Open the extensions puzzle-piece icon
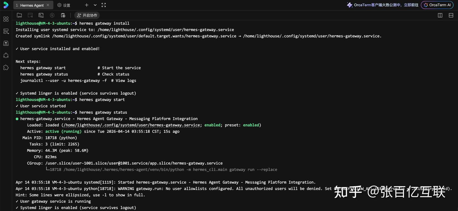The width and height of the screenshot is (458, 211). 6,67
